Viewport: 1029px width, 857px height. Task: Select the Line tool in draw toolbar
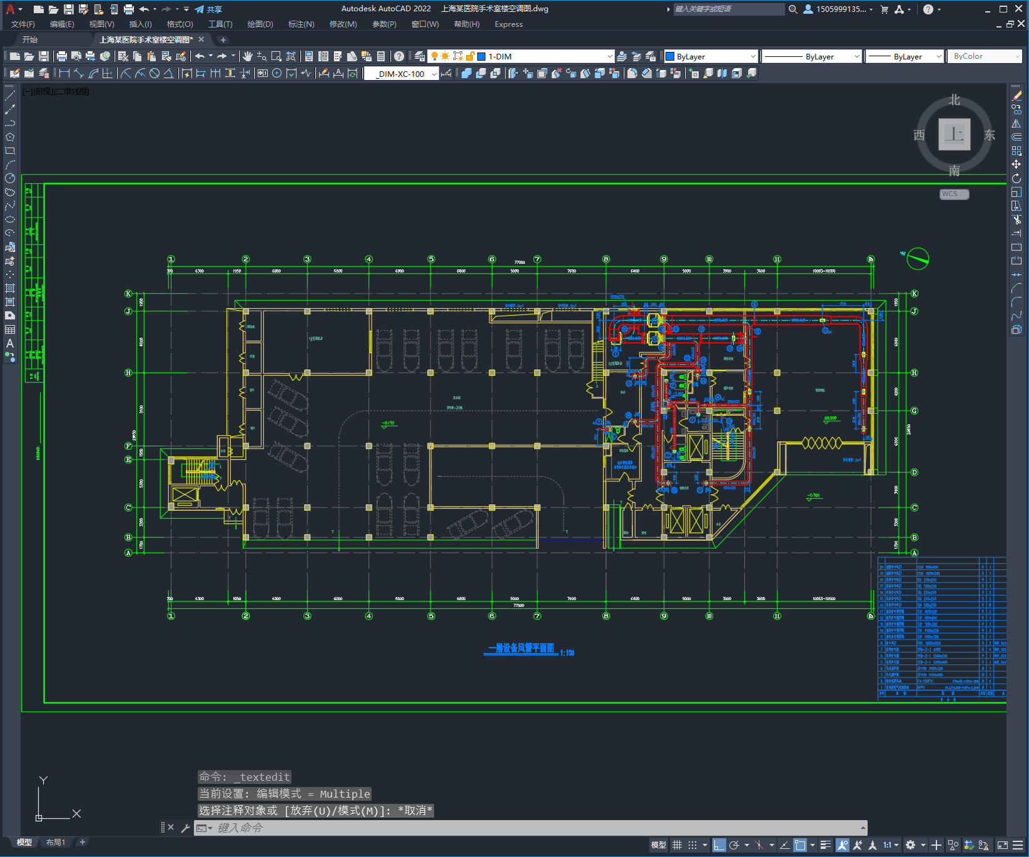point(10,96)
